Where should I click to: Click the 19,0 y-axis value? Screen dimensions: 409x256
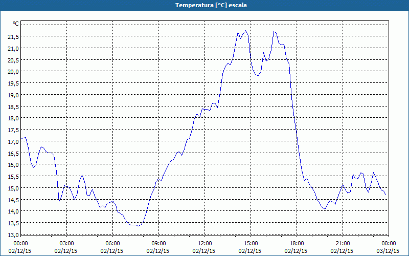13,95
